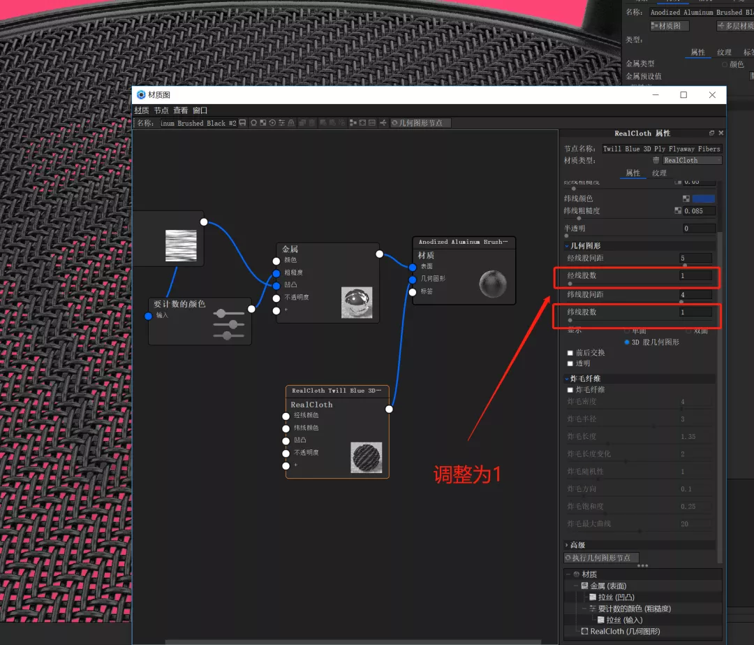Collapse the 几何图形 section

click(567, 246)
